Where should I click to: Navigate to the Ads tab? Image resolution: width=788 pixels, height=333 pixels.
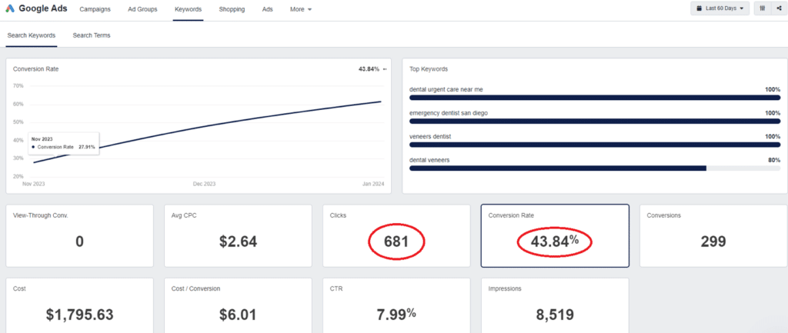click(267, 9)
